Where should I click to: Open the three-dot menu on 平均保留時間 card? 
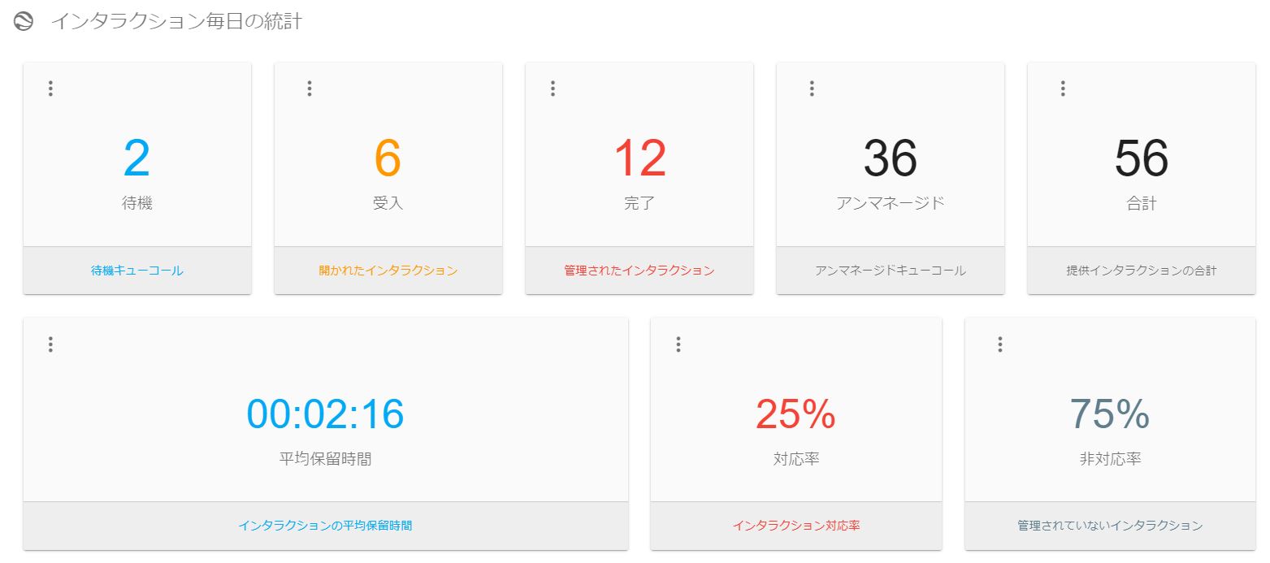50,344
